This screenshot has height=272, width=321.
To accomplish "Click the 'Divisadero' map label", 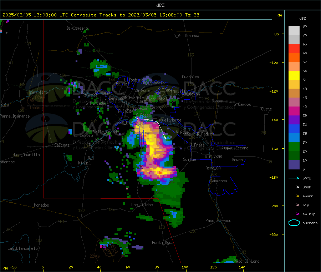I will [x=77, y=28].
